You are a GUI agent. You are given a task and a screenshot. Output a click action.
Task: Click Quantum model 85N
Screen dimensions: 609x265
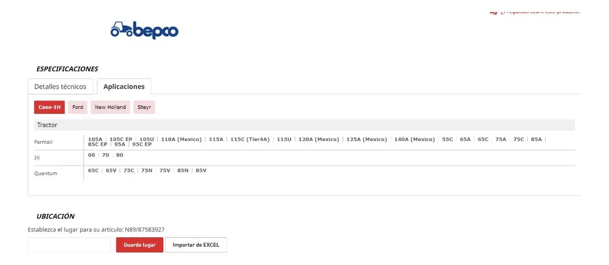(x=183, y=171)
